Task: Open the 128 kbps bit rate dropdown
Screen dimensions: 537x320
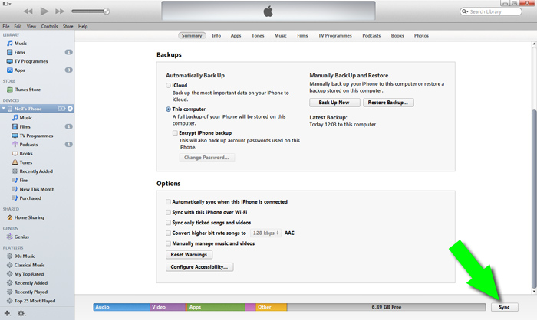Action: click(265, 233)
